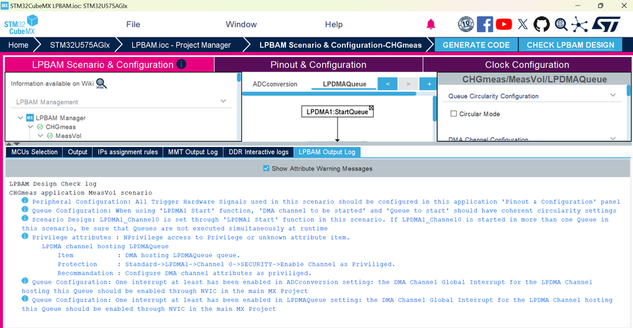Viewport: 633px width, 328px height.
Task: Open the ST community network icon
Action: pos(579,24)
